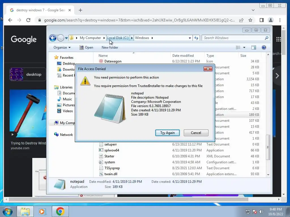Select Local Disk (C:) breadcrumb
This screenshot has width=290, height=217.
point(118,38)
